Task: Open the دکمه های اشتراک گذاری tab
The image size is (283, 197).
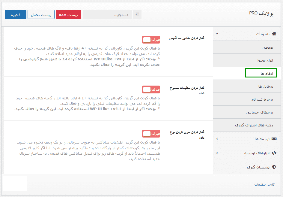Action: click(x=247, y=125)
